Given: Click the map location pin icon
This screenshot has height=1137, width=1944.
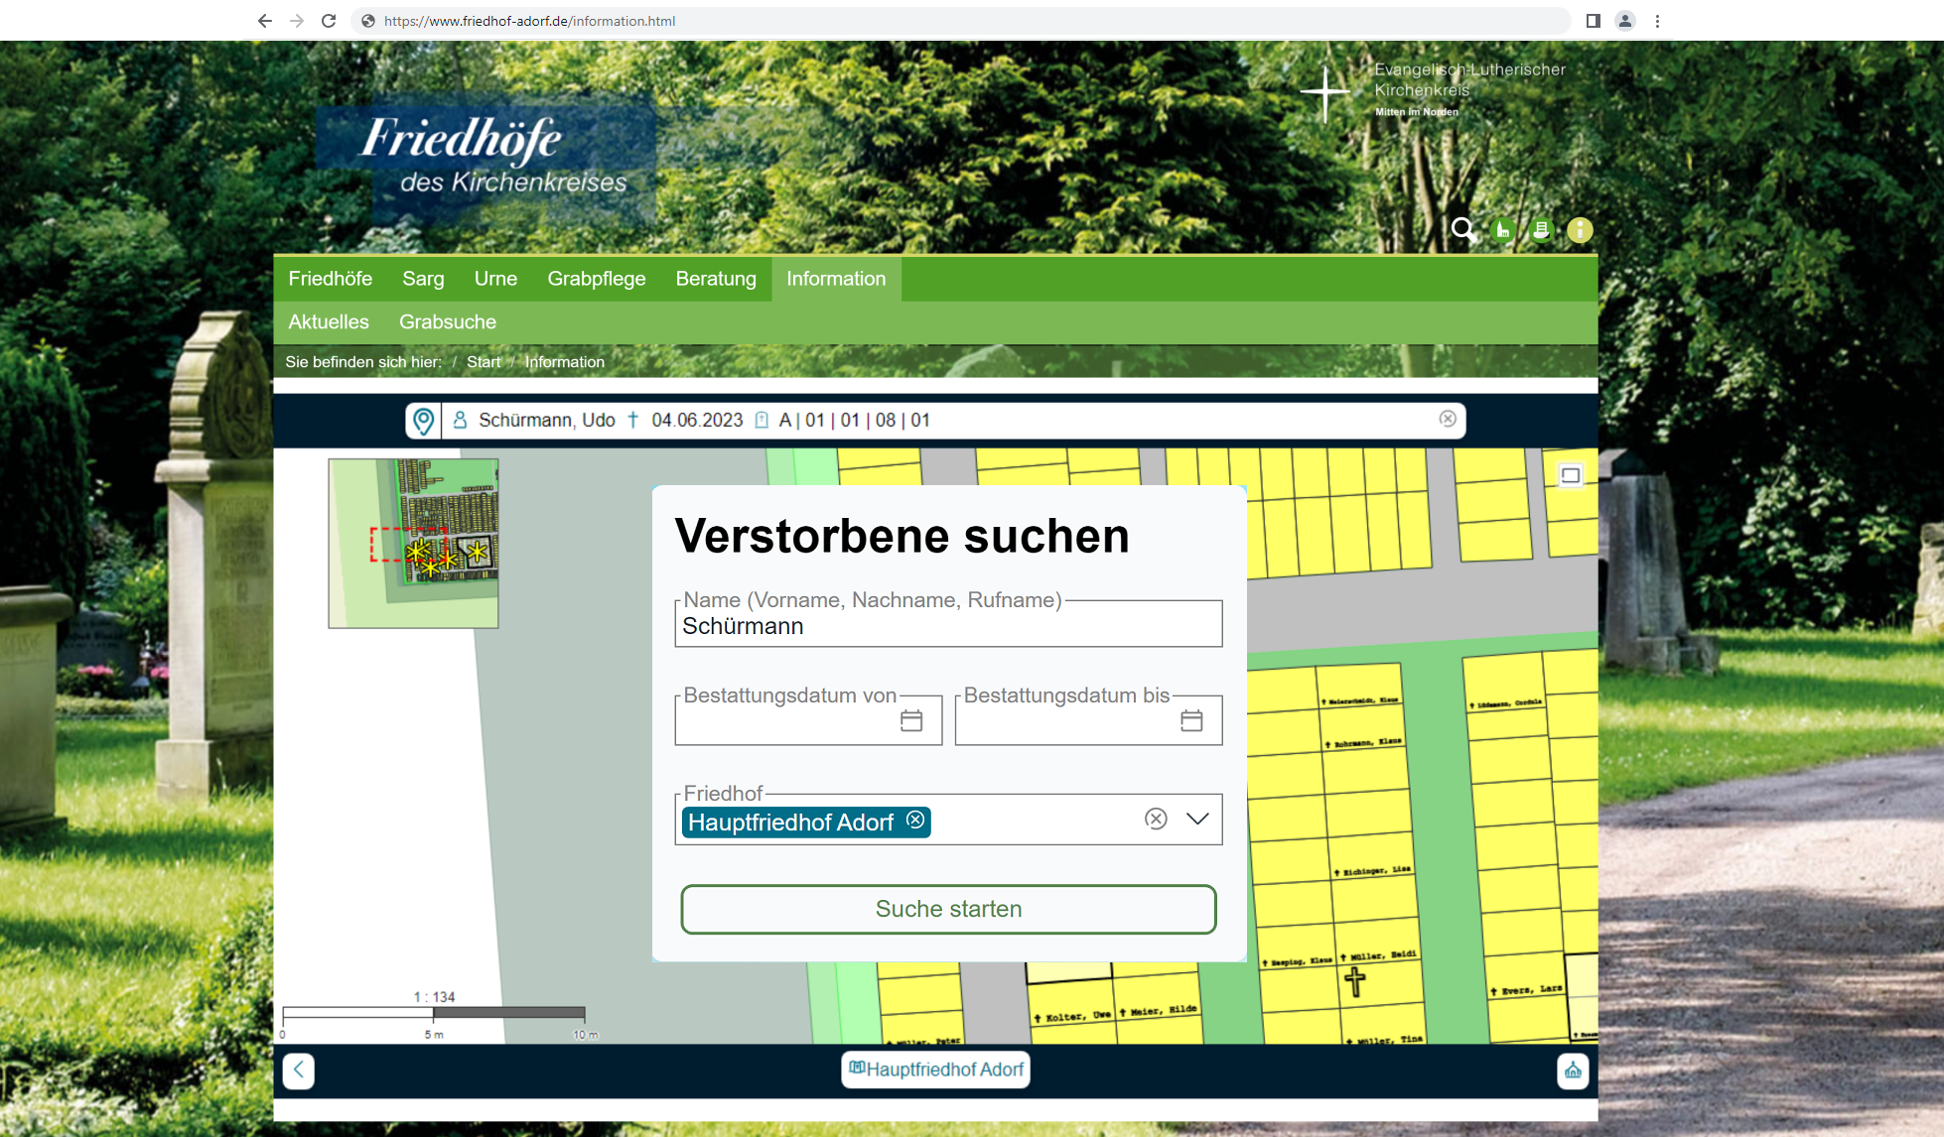Looking at the screenshot, I should point(423,421).
